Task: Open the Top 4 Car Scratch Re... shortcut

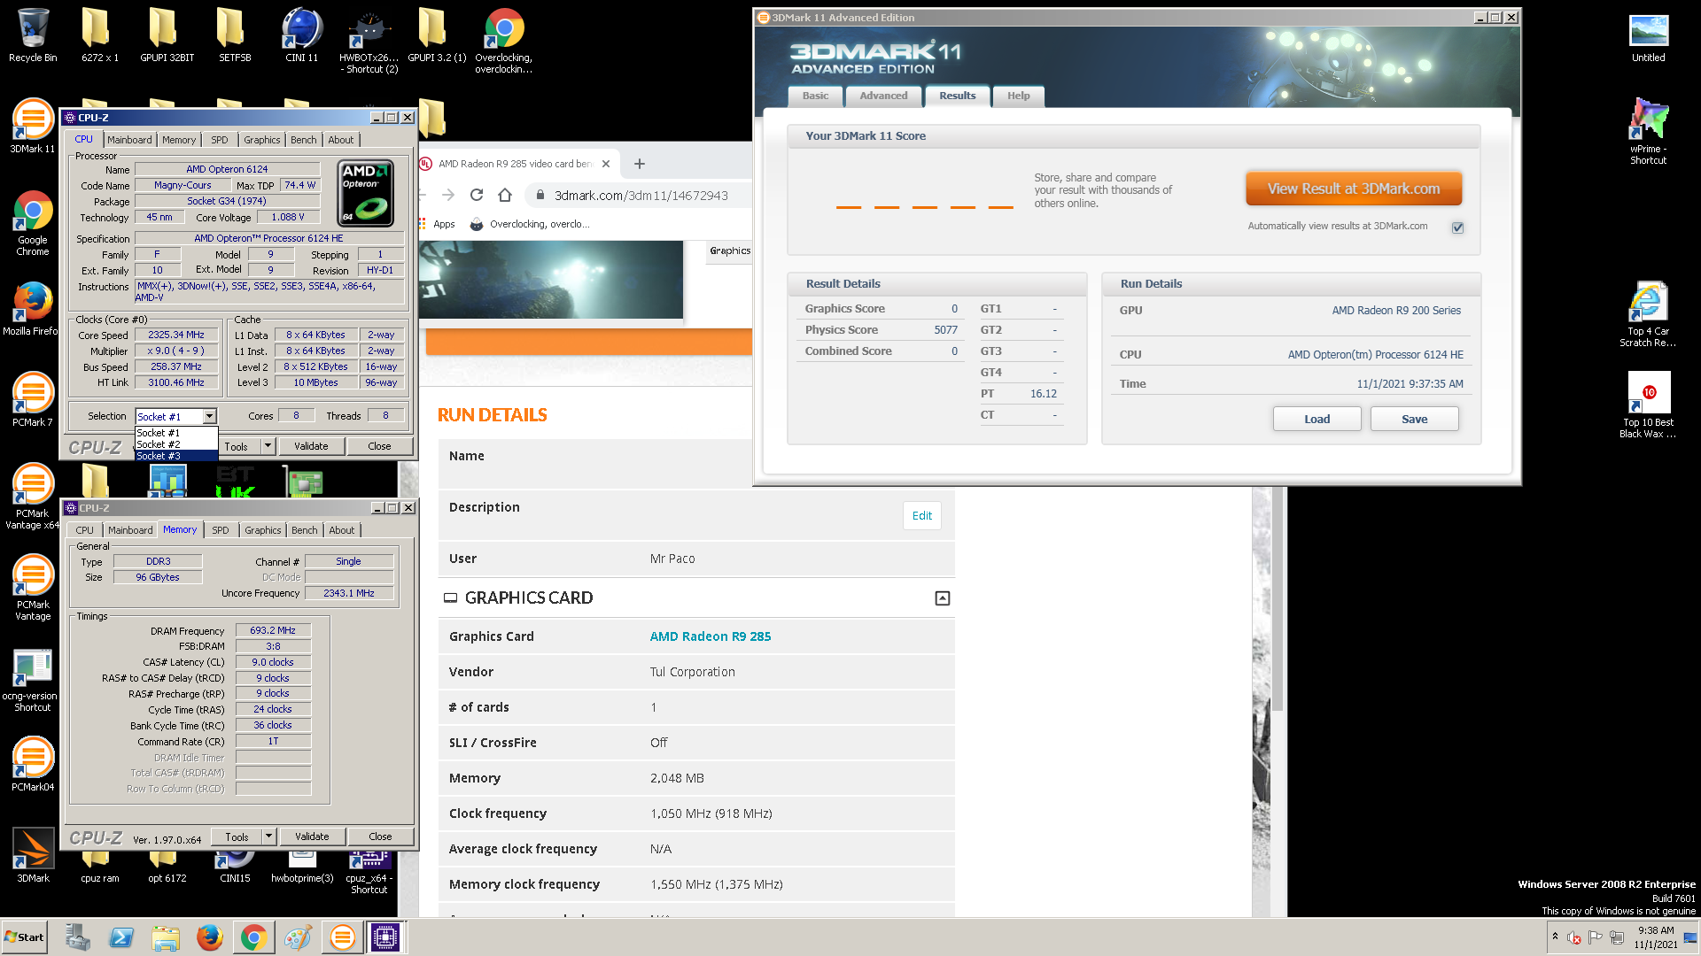Action: click(x=1648, y=314)
